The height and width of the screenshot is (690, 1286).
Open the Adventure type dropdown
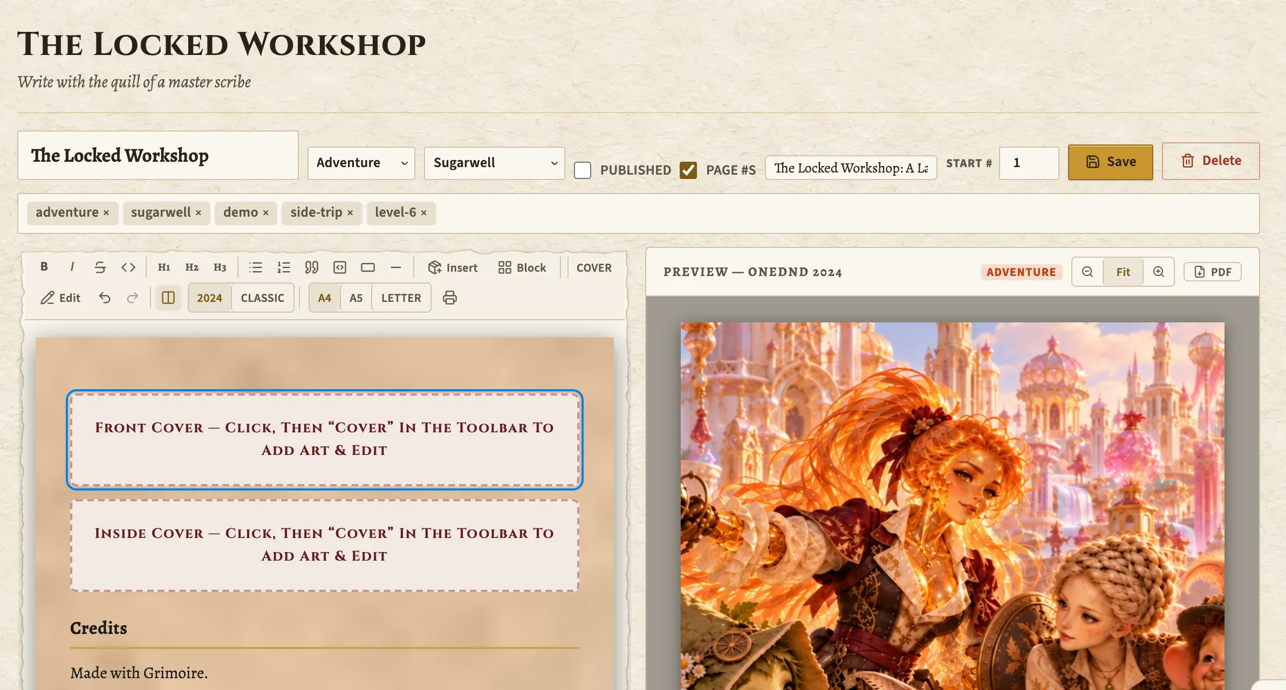361,163
